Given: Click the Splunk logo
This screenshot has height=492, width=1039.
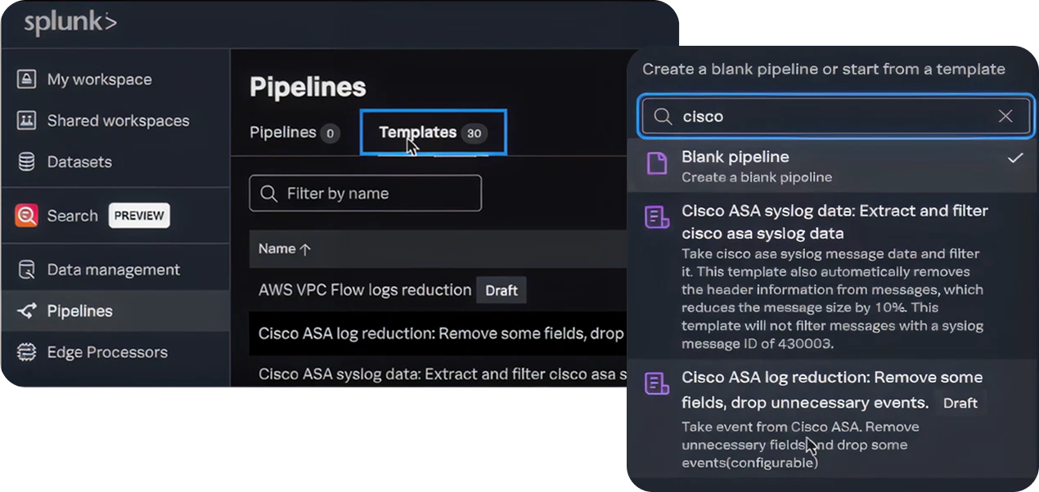Looking at the screenshot, I should pyautogui.click(x=70, y=24).
